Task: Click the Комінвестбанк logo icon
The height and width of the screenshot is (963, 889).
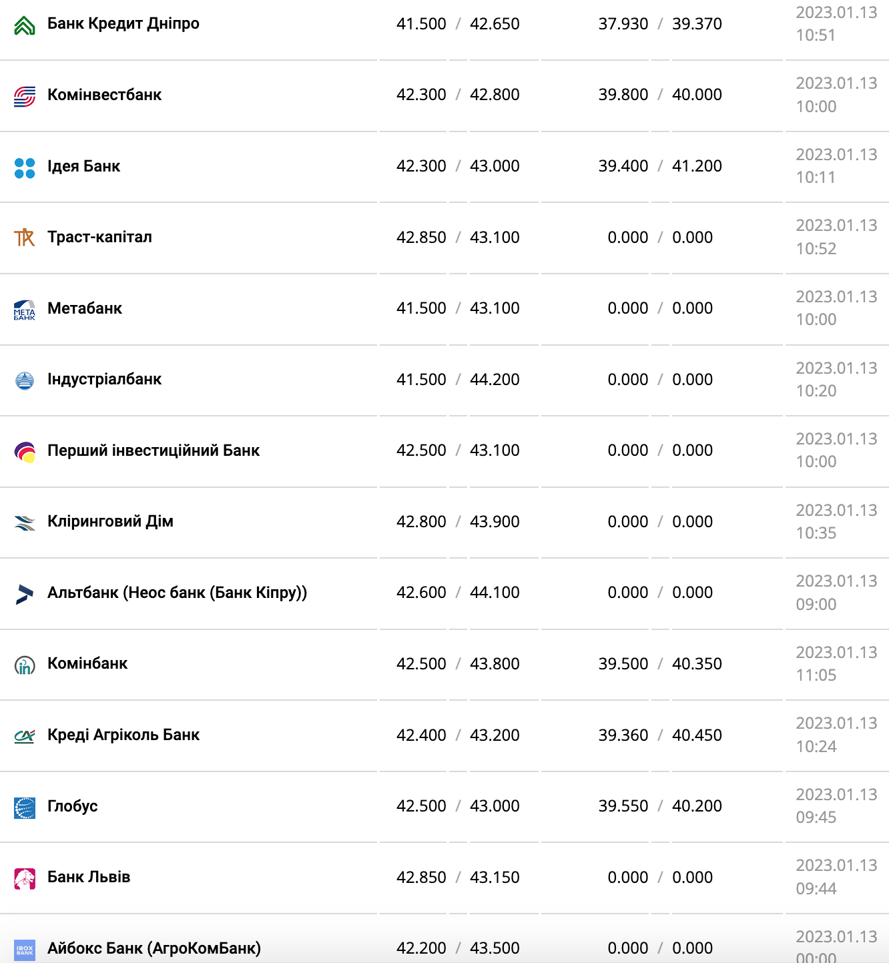Action: (x=25, y=96)
